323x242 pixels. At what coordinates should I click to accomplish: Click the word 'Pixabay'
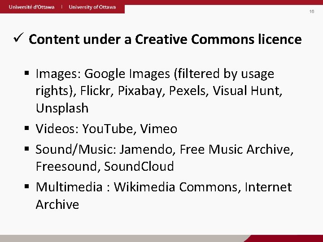click(140, 91)
